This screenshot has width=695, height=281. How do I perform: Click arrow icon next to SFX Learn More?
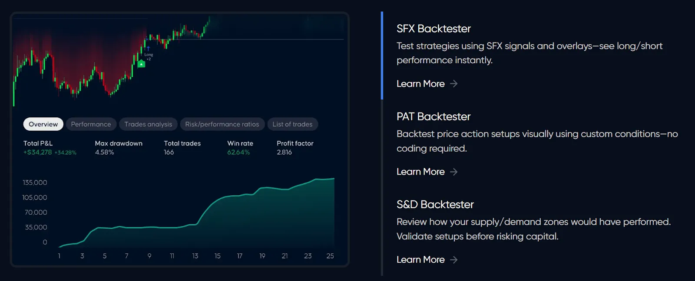pos(454,84)
